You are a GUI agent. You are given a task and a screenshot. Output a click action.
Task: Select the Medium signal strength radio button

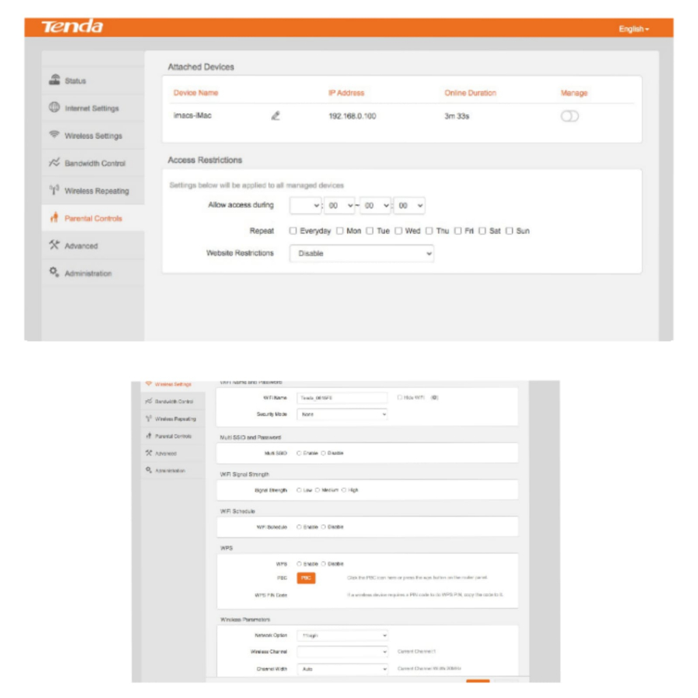pyautogui.click(x=318, y=490)
